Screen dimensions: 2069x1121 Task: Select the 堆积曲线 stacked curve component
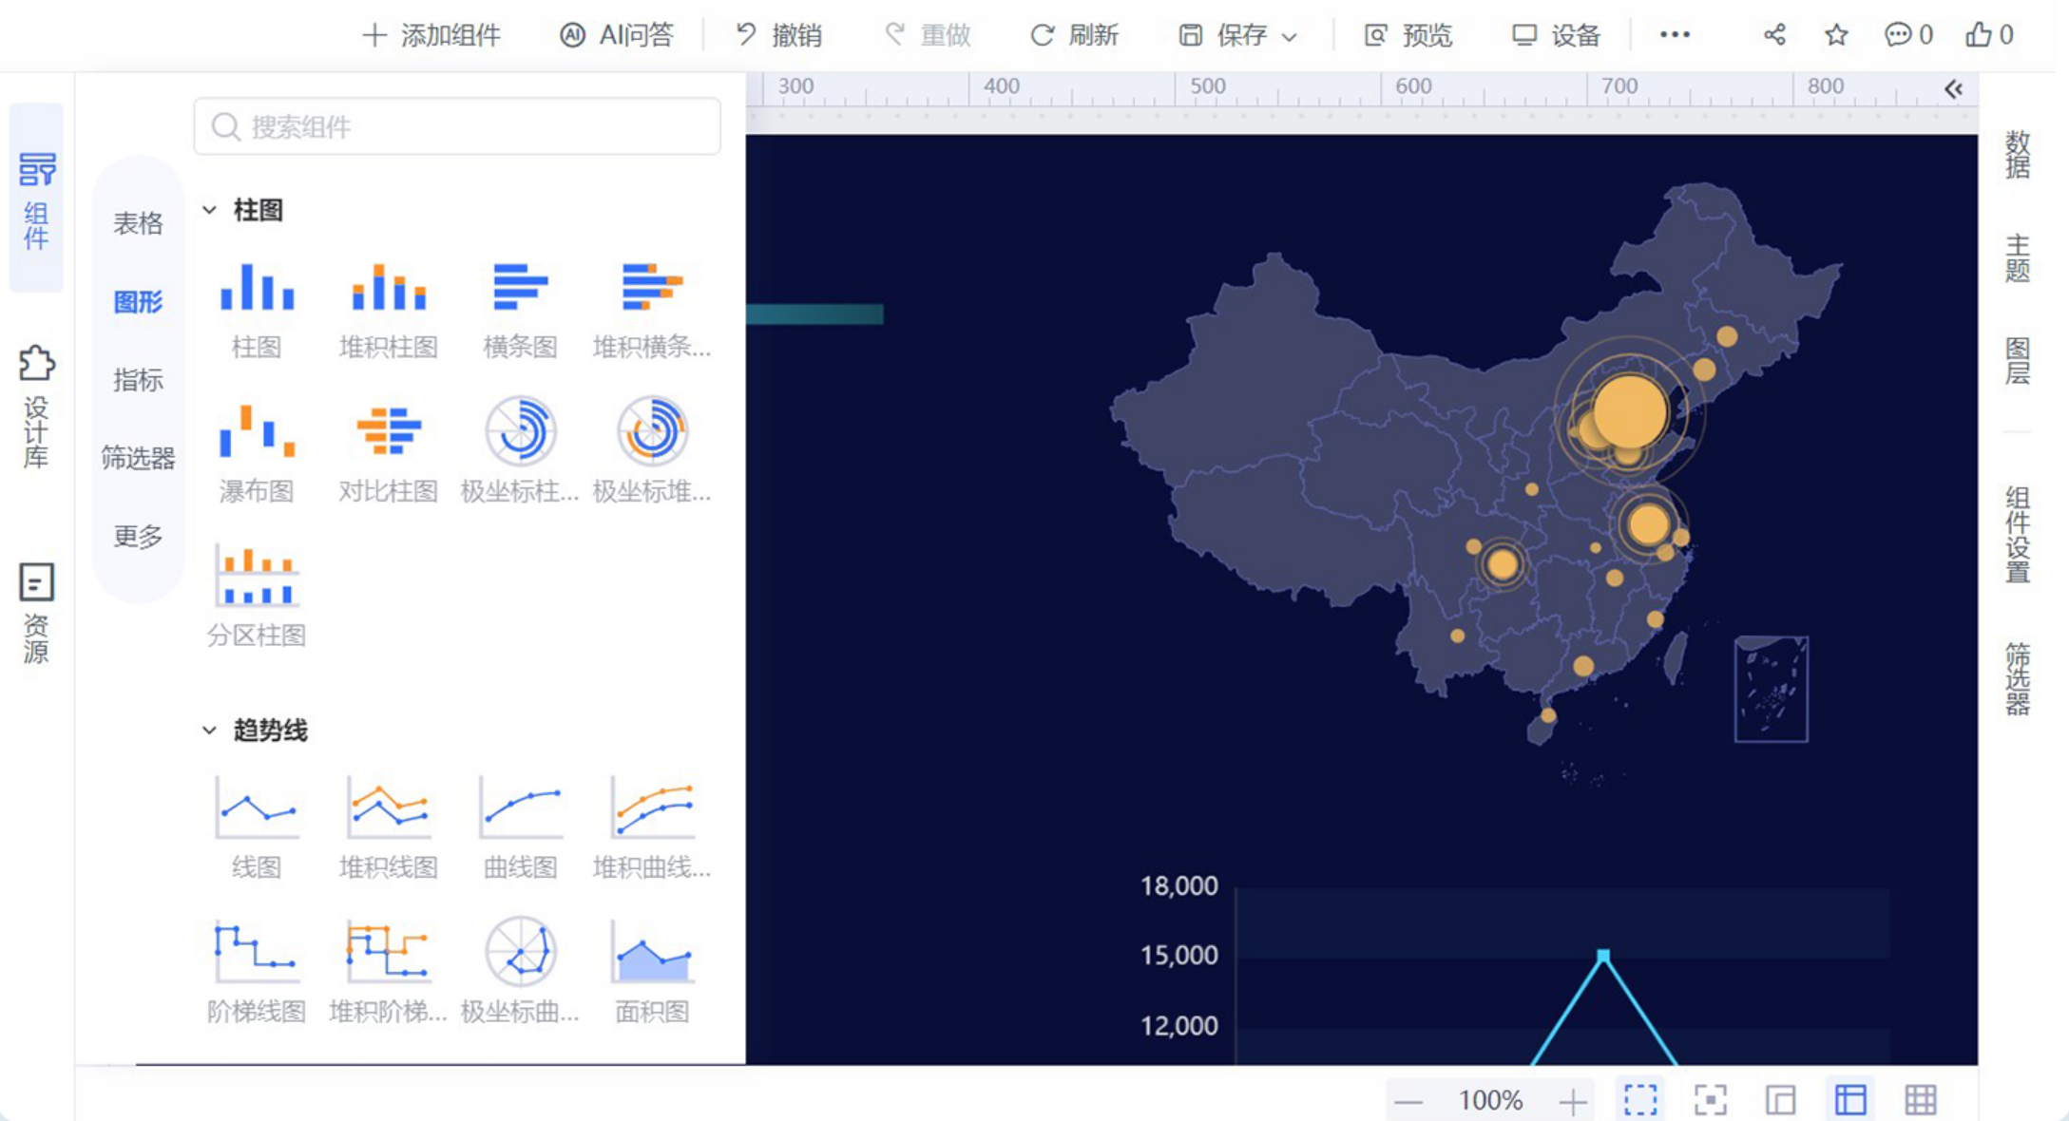point(652,829)
